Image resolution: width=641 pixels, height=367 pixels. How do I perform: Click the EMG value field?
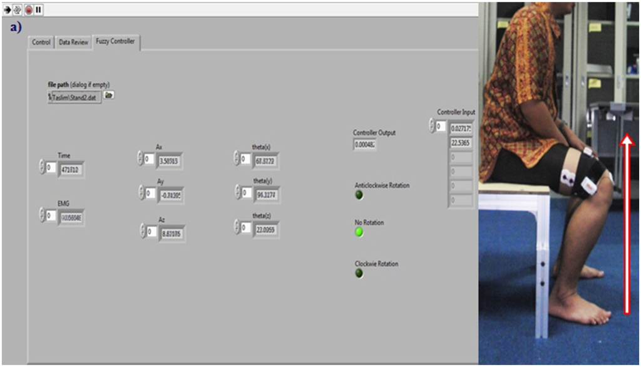click(71, 218)
